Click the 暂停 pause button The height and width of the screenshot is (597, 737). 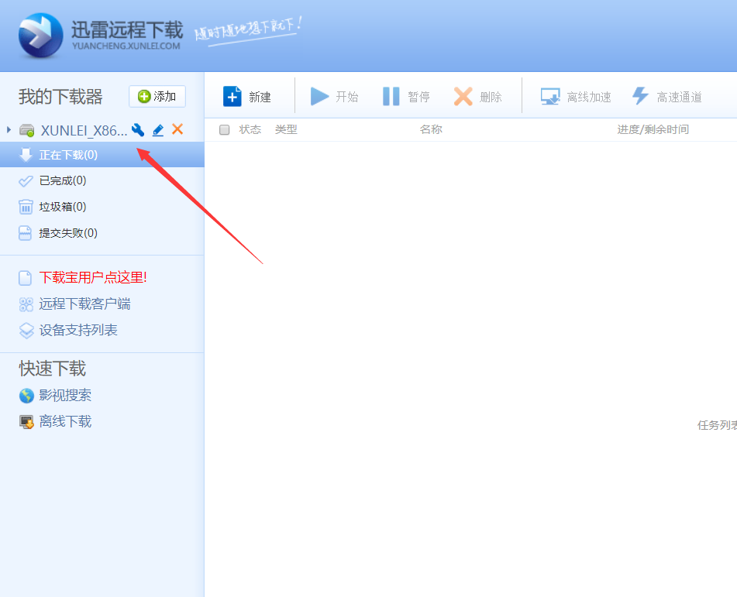406,97
